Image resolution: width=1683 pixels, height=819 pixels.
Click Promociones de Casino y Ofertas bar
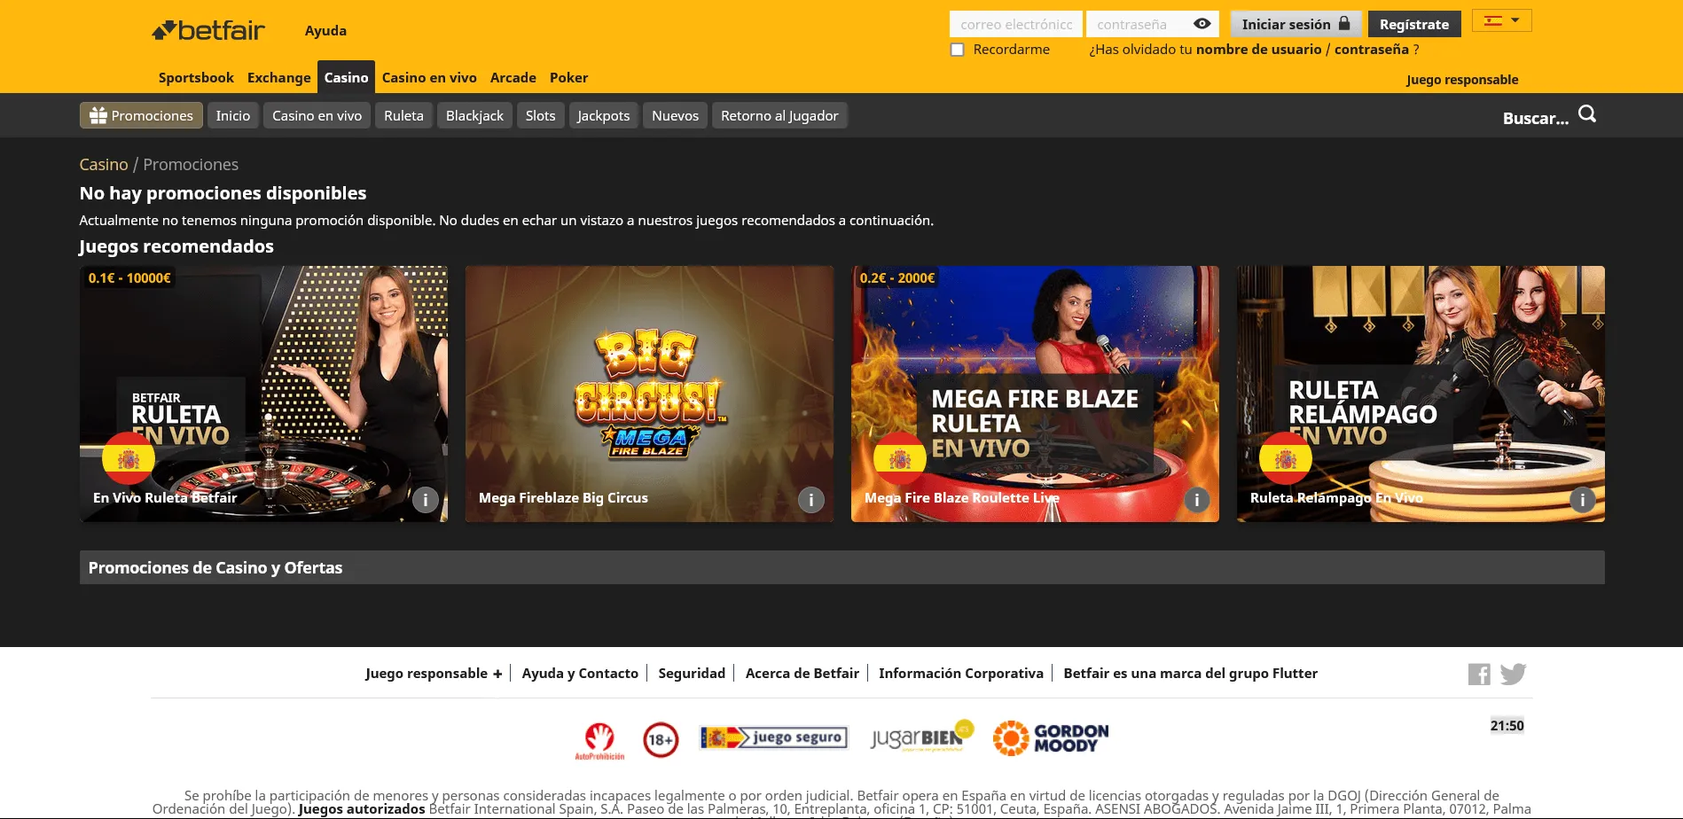pos(842,567)
